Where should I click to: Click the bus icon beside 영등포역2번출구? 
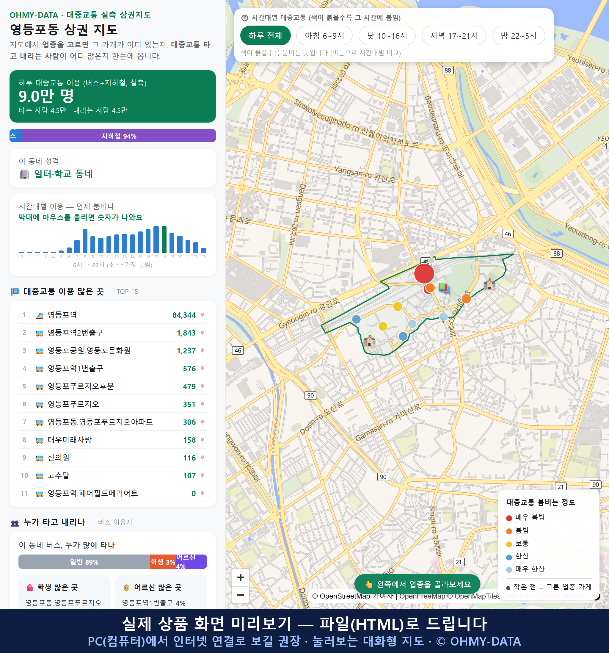click(39, 333)
